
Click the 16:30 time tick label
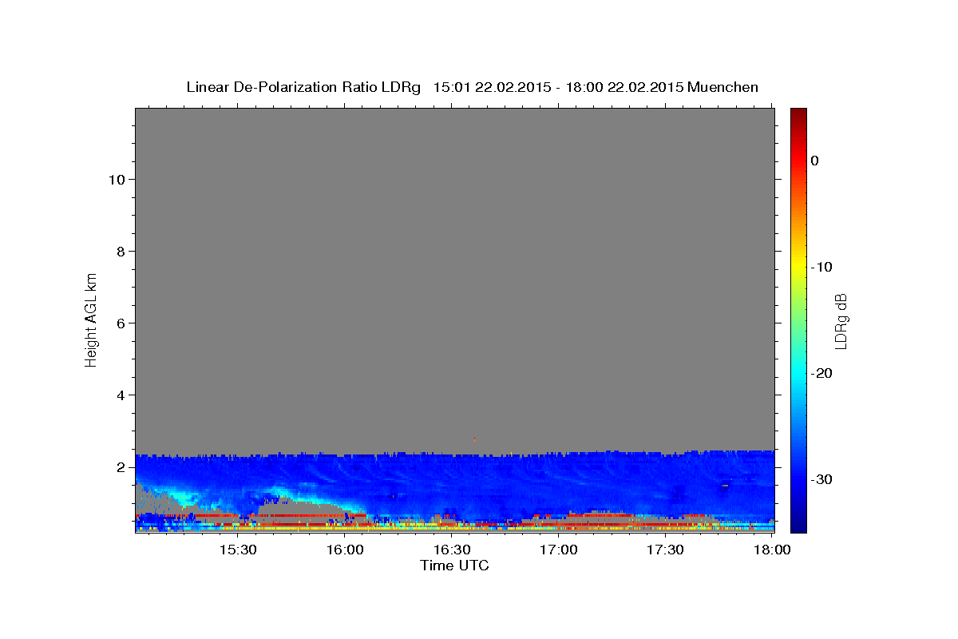pyautogui.click(x=452, y=550)
